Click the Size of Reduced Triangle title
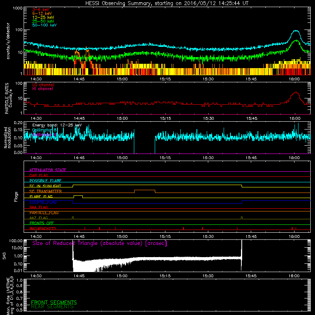The image size is (315, 315). coord(100,243)
